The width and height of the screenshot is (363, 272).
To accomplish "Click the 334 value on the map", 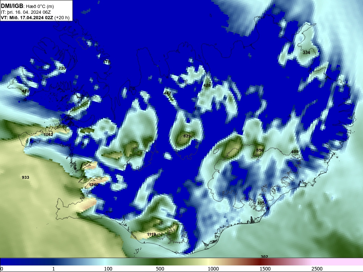I will [x=306, y=53].
